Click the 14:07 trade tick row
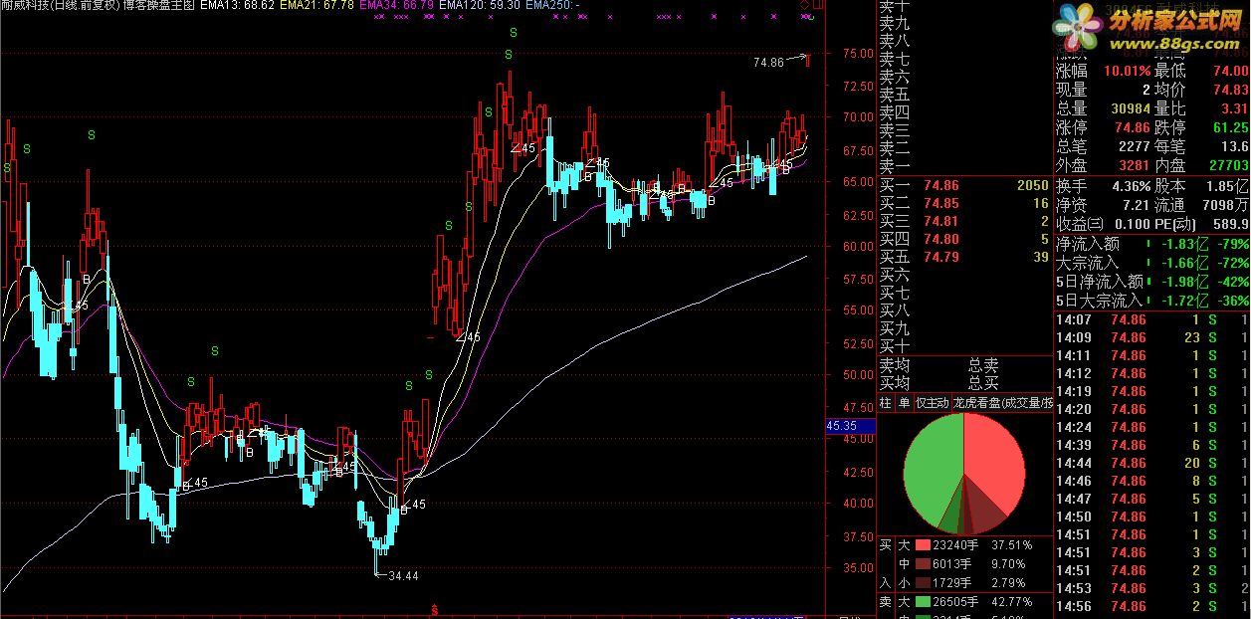The width and height of the screenshot is (1251, 619). coord(1152,319)
